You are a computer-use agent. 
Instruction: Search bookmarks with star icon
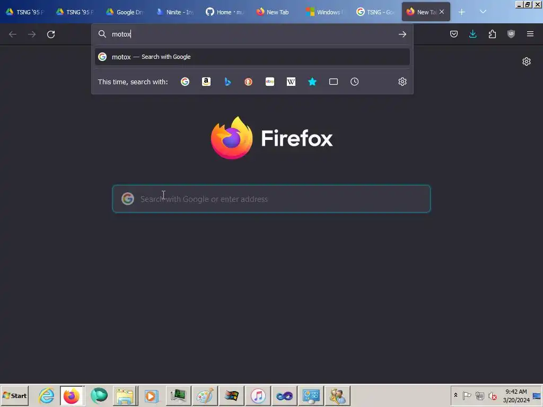pos(312,82)
